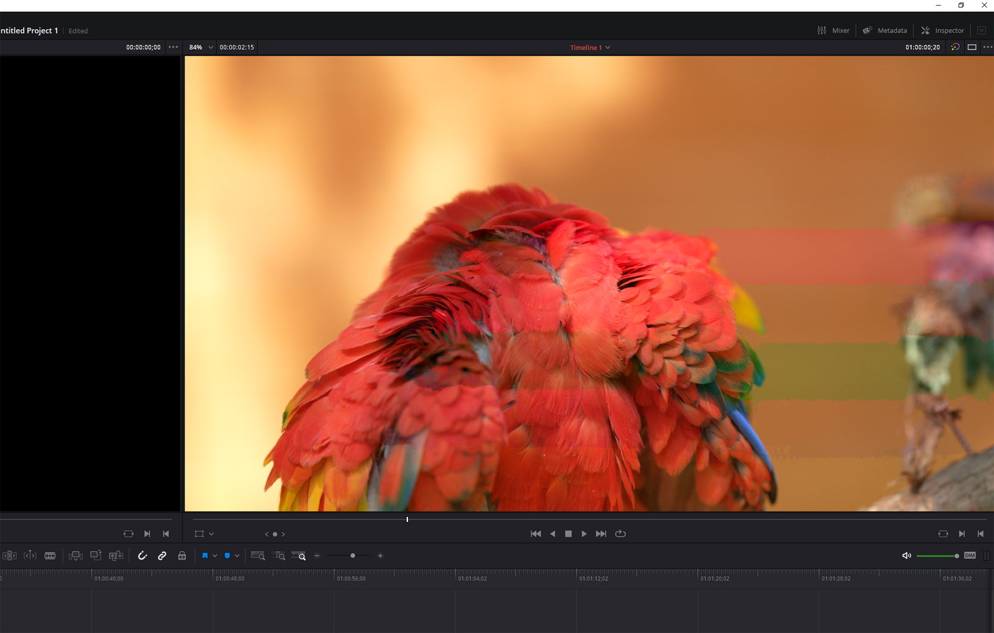Click the Untitled Project 1 title
Image resolution: width=994 pixels, height=633 pixels.
[x=29, y=30]
